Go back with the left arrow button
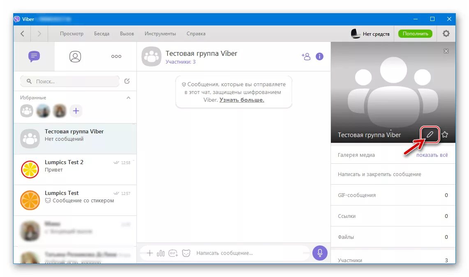The width and height of the screenshot is (469, 277). point(23,33)
